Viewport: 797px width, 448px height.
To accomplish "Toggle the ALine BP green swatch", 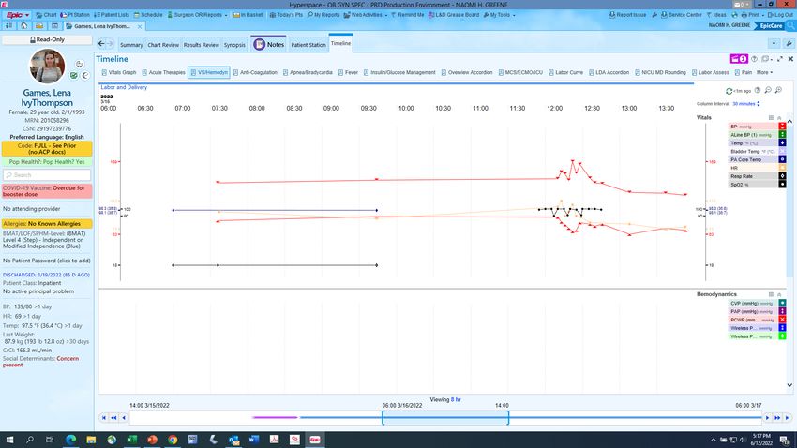I will pyautogui.click(x=782, y=135).
